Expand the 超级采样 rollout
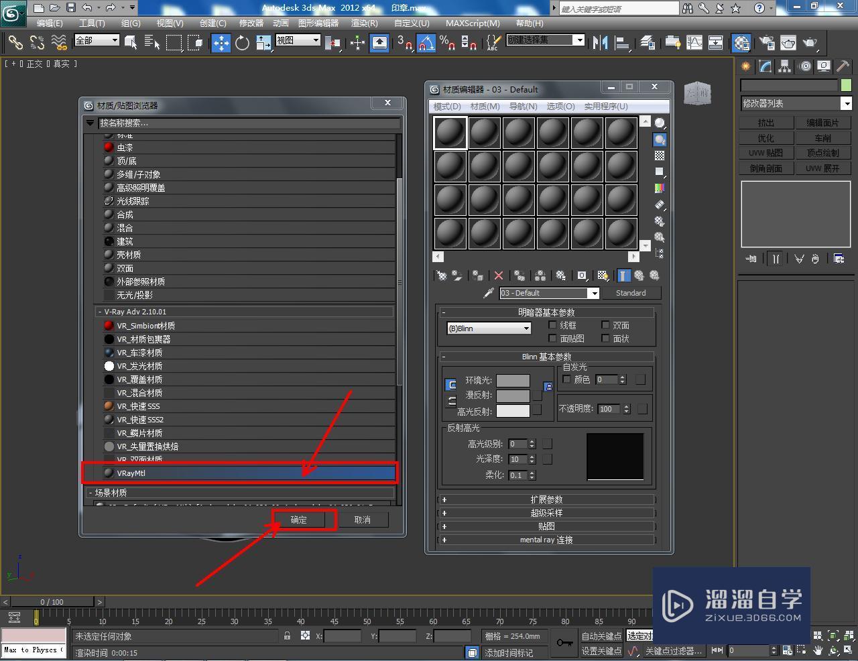The width and height of the screenshot is (858, 661). (x=546, y=513)
